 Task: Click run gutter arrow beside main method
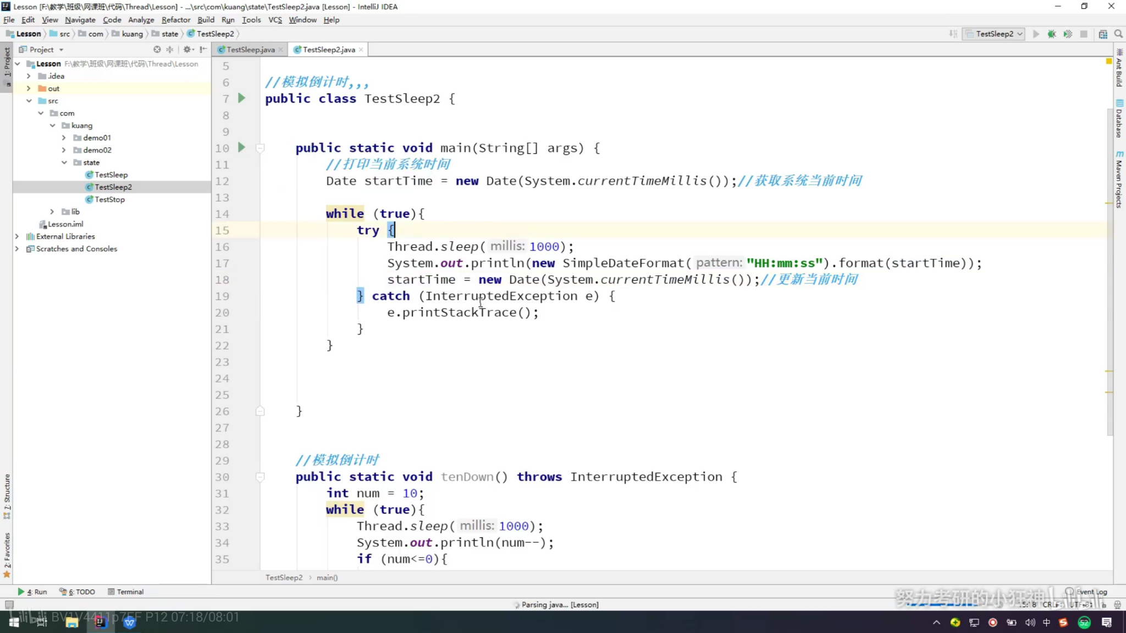point(241,147)
